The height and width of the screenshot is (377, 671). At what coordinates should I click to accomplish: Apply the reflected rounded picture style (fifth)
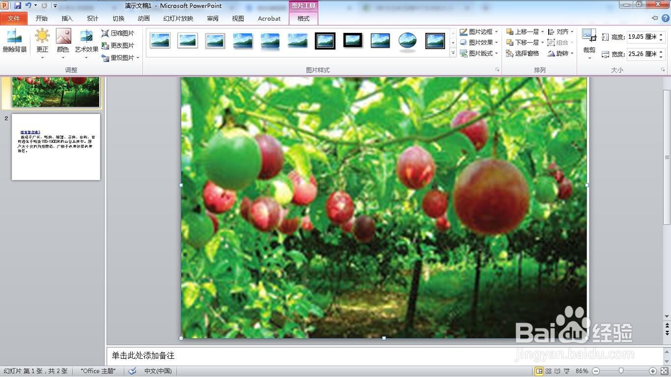270,41
